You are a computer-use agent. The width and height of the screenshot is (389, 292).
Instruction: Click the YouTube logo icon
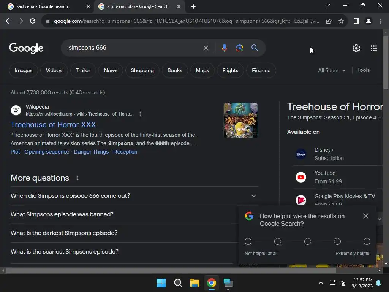click(x=301, y=177)
